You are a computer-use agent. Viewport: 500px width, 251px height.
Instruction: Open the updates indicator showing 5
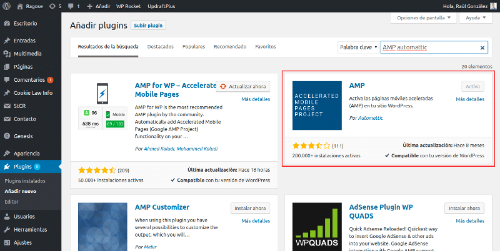click(55, 6)
